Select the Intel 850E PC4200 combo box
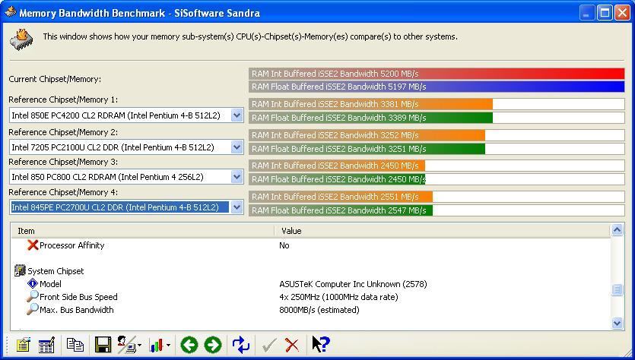 pyautogui.click(x=126, y=115)
